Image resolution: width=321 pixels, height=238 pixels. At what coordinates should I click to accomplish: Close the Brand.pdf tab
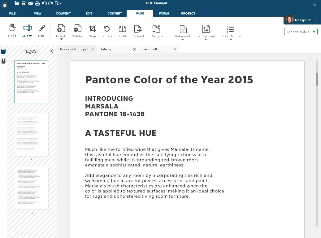pyautogui.click(x=175, y=49)
